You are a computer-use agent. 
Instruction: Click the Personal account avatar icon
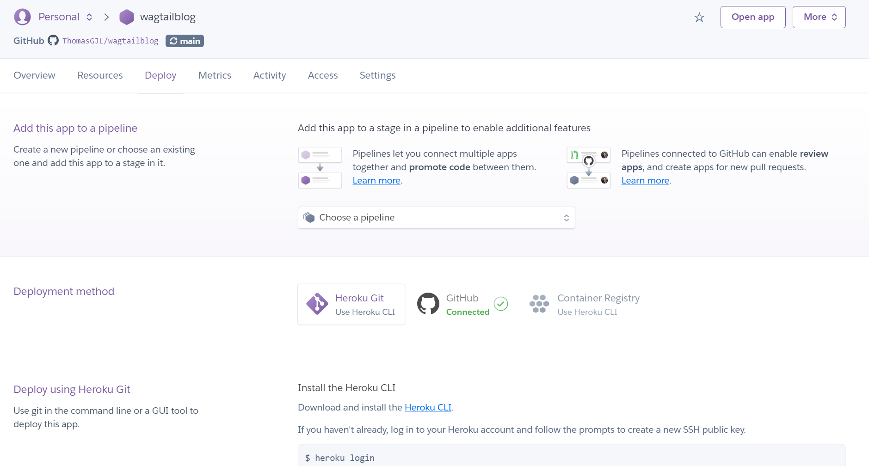tap(22, 17)
